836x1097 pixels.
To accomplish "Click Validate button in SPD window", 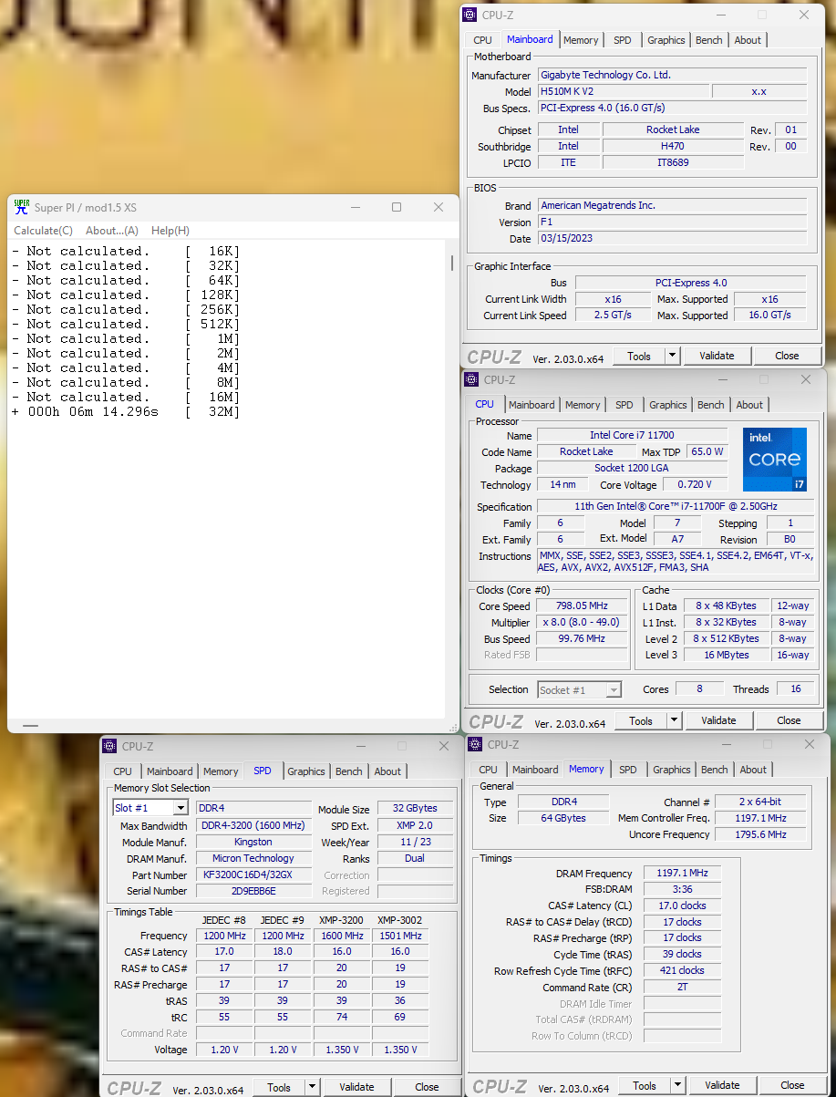I will [356, 1087].
